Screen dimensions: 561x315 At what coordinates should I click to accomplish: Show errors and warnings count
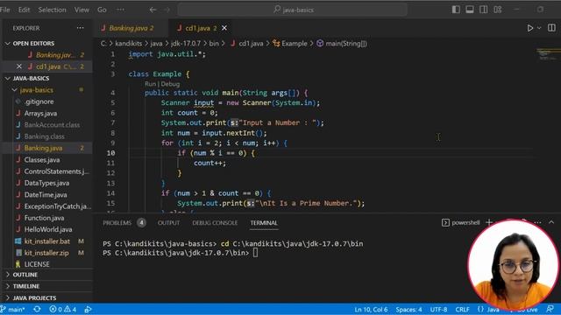tap(62, 309)
